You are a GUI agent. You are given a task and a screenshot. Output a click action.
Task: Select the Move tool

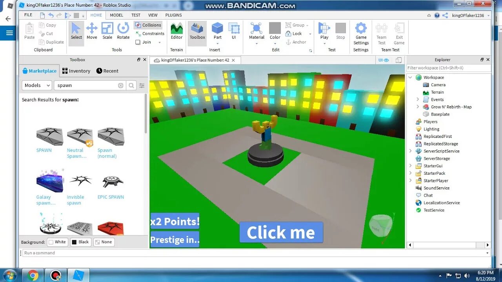tap(92, 31)
